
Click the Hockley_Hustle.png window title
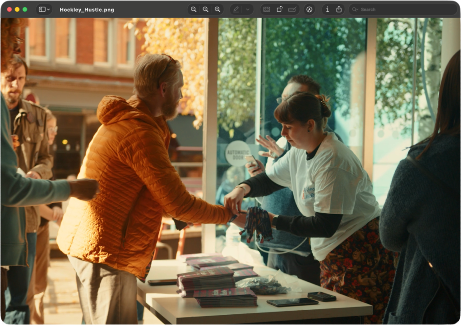click(87, 9)
